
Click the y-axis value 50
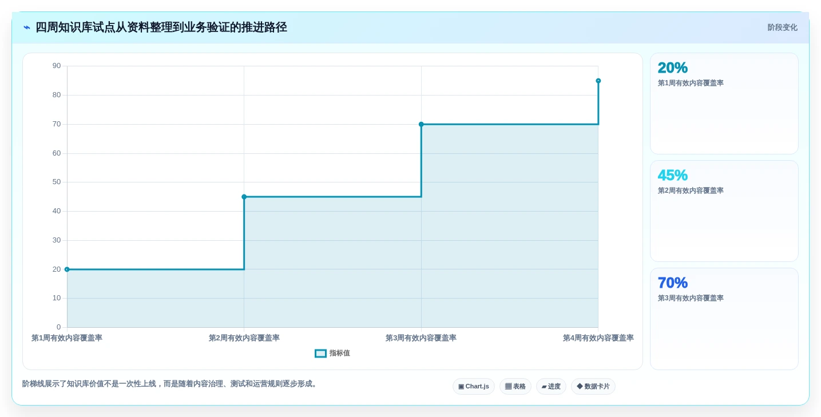pyautogui.click(x=57, y=182)
